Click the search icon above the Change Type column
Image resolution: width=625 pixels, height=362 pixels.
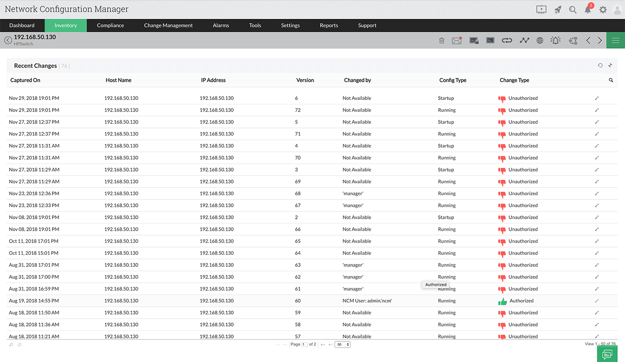(x=611, y=80)
